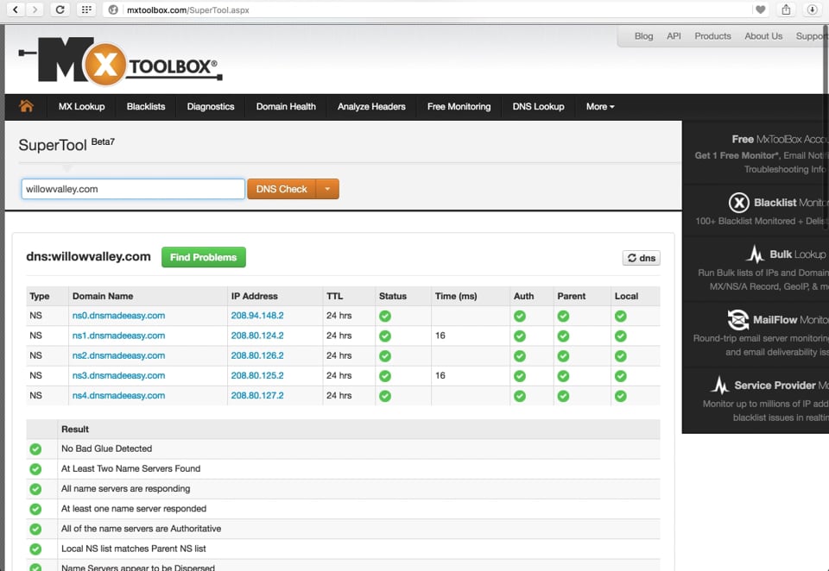Click the Bulk Lookup pulse icon
Viewport: 829px width, 571px height.
(x=755, y=254)
